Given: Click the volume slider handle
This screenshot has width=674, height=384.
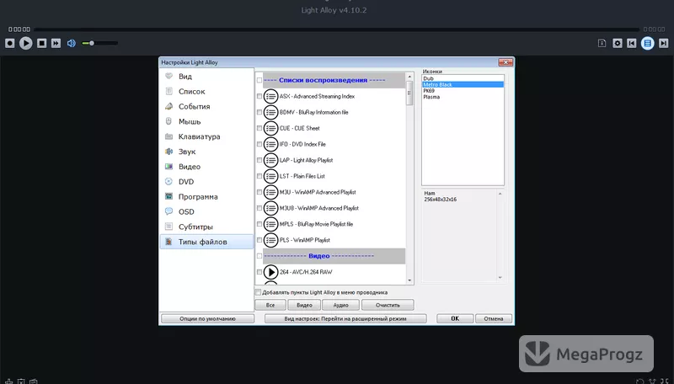Looking at the screenshot, I should pos(92,43).
